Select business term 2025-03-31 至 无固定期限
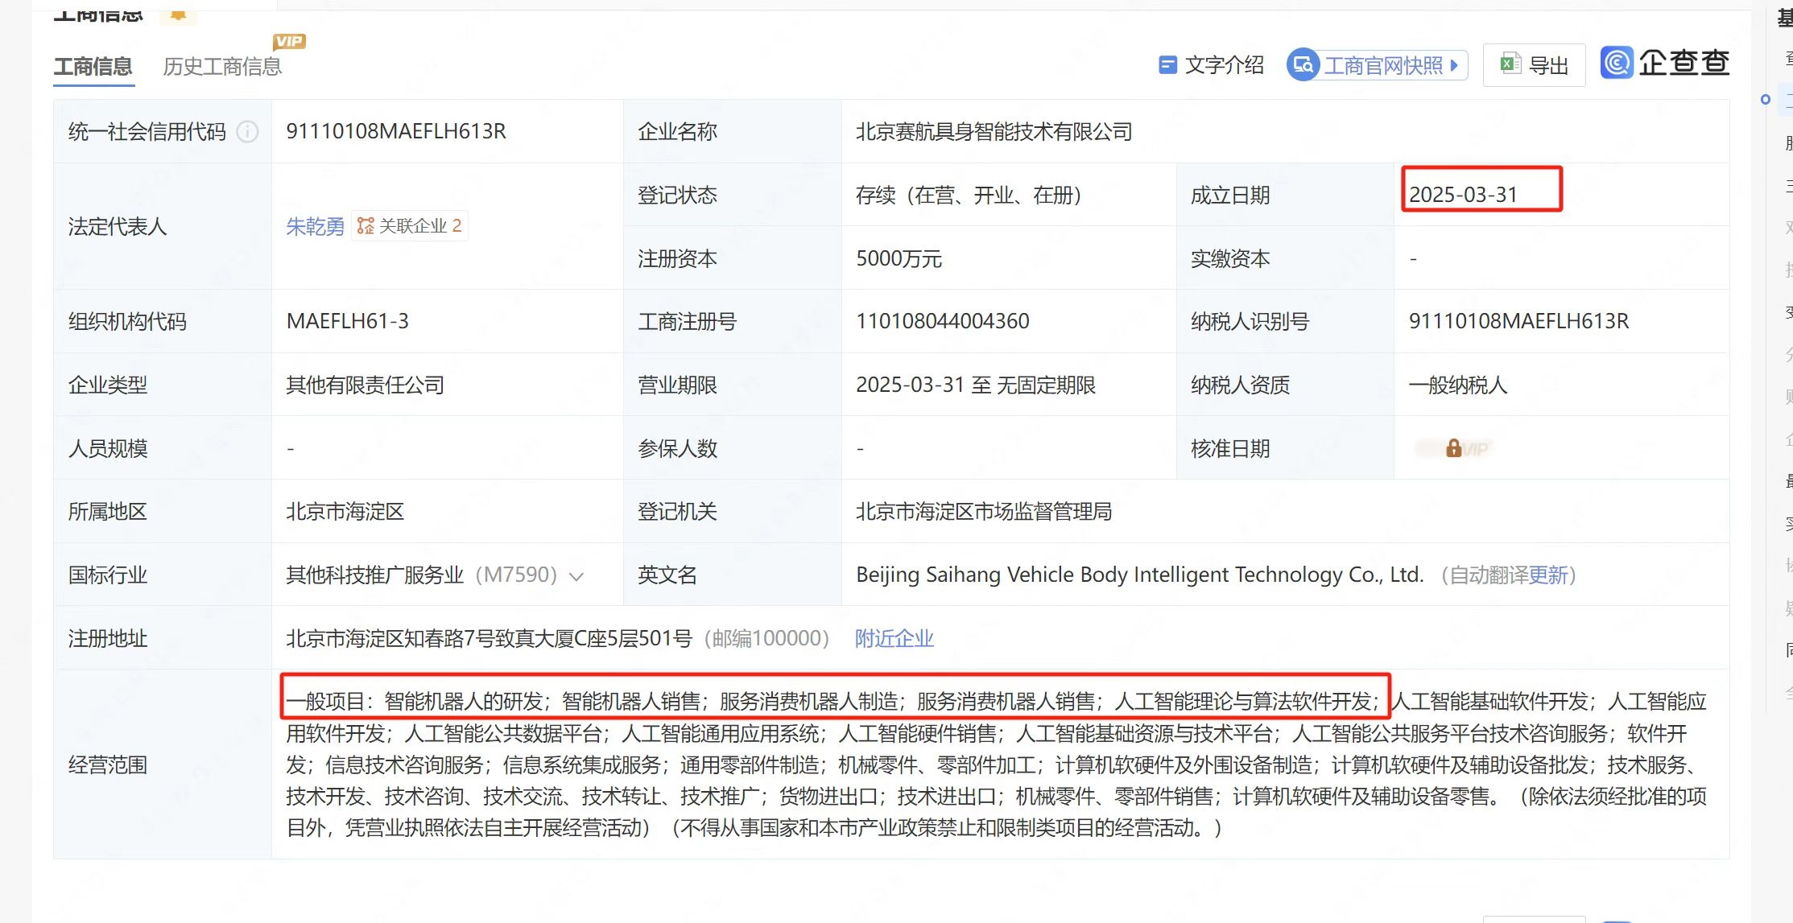This screenshot has width=1793, height=923. tap(975, 385)
